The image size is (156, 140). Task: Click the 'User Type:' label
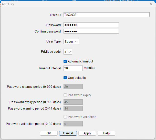pos(54,41)
